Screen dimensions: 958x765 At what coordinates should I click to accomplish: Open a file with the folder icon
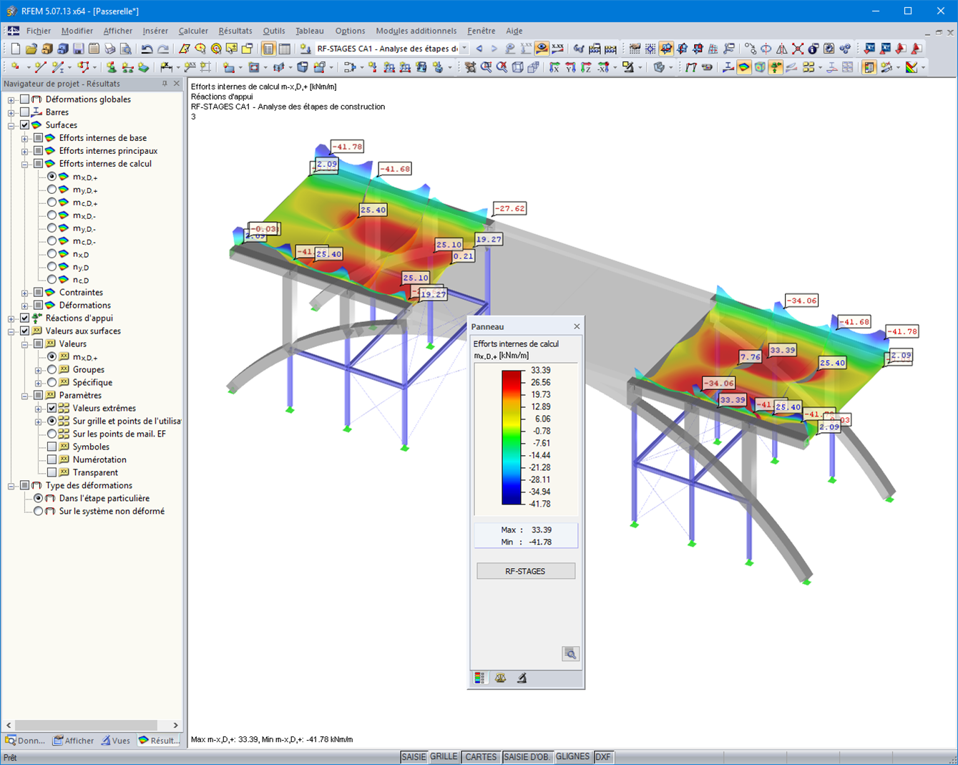pos(31,49)
